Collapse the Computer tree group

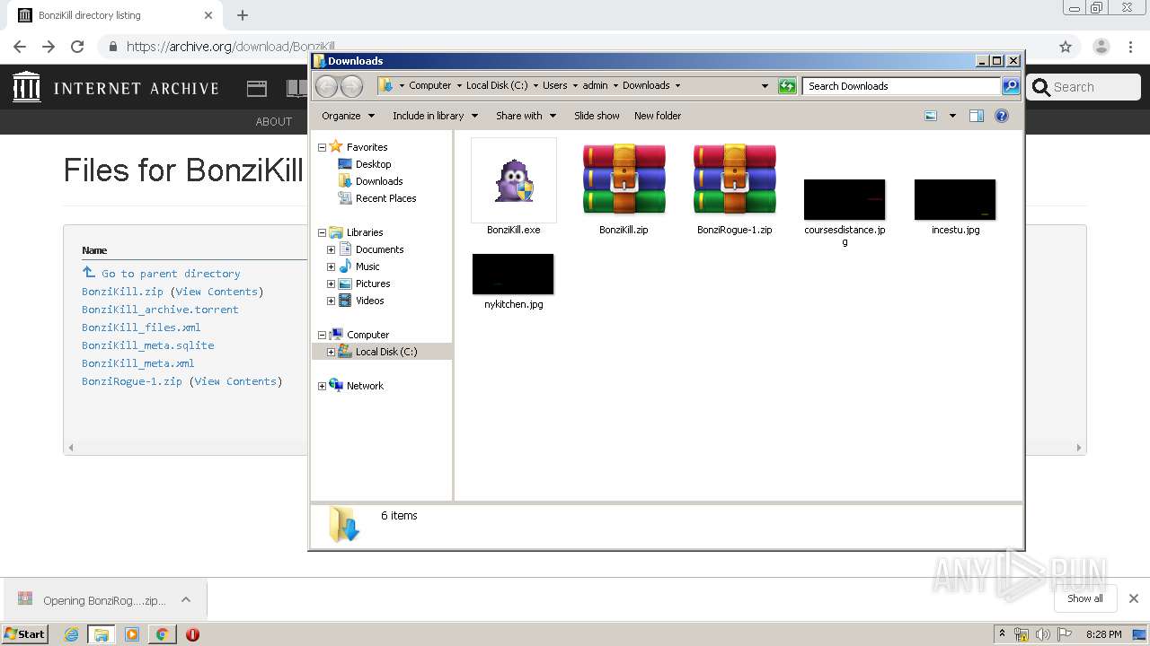point(322,335)
